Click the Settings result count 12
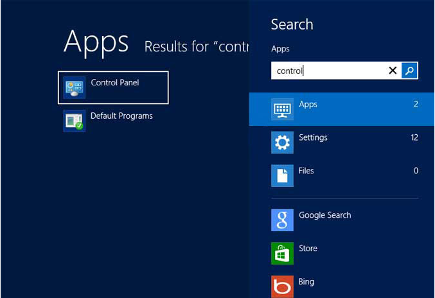Screen dimensions: 435x298 [414, 137]
